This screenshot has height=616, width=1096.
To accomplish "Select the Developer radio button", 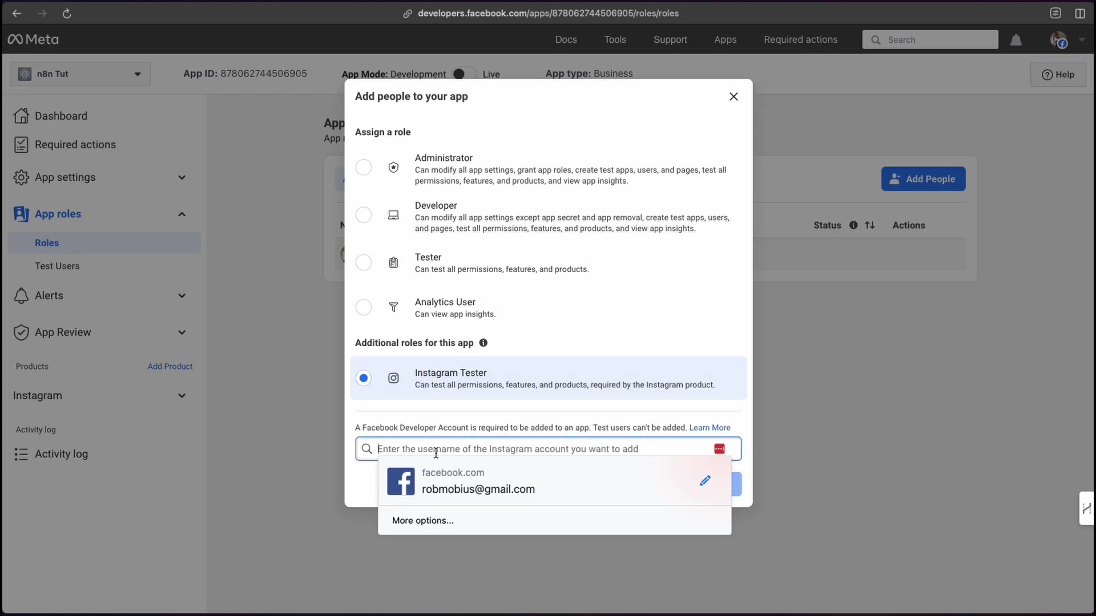I will [x=364, y=215].
